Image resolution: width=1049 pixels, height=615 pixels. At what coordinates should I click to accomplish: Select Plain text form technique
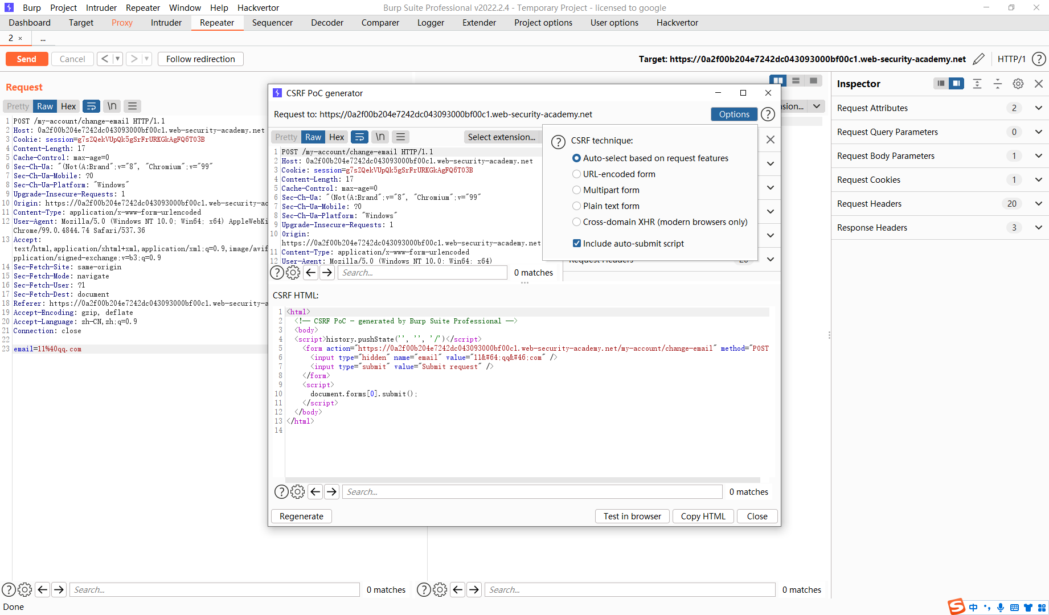(605, 206)
